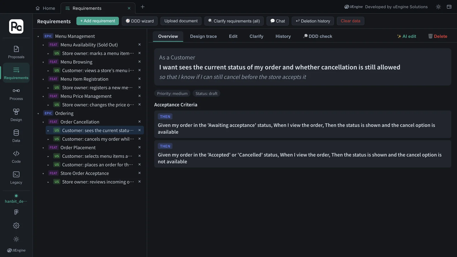Open Deletion history

tap(313, 21)
